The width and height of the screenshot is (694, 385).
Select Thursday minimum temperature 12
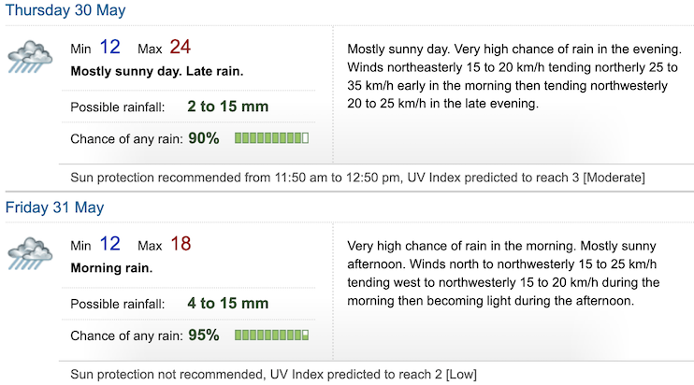pyautogui.click(x=110, y=48)
